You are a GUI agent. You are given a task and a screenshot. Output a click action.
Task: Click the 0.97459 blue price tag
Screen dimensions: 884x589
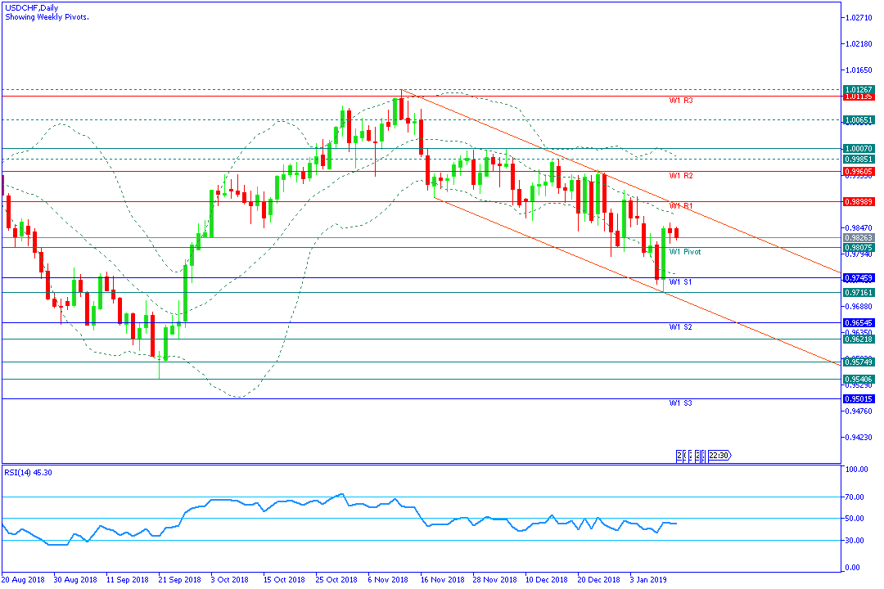(x=859, y=278)
